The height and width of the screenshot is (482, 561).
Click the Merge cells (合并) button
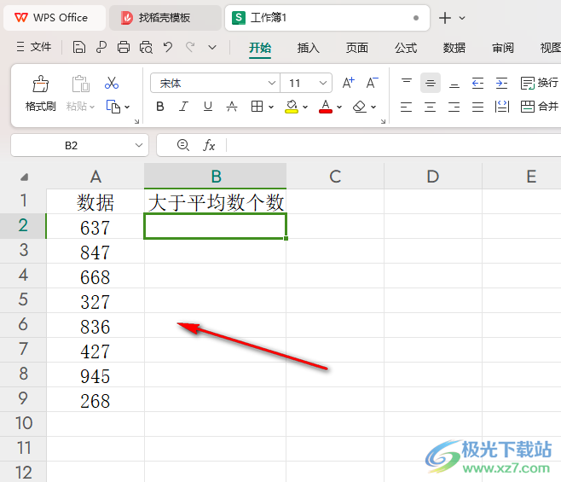540,107
